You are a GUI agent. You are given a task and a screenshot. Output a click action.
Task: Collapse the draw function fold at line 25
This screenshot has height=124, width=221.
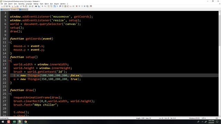(x=9, y=94)
